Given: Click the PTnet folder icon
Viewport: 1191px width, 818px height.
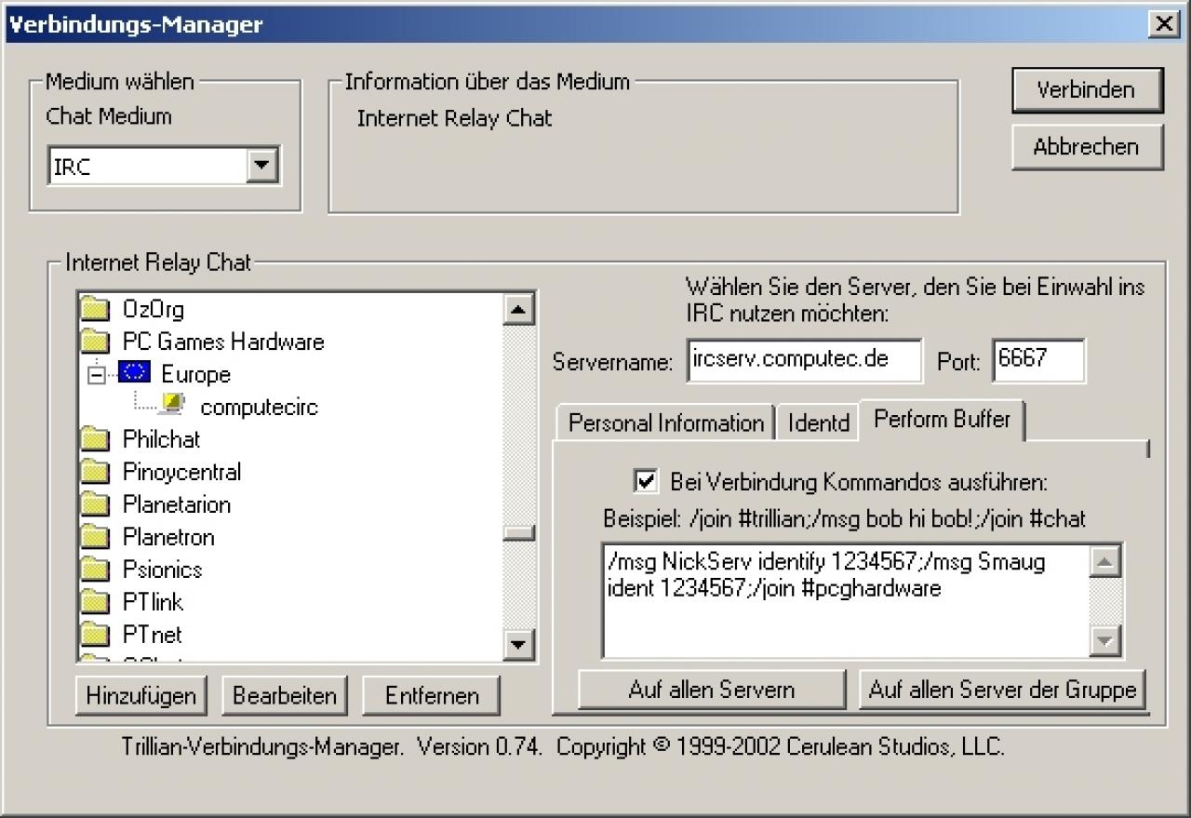Looking at the screenshot, I should [94, 635].
